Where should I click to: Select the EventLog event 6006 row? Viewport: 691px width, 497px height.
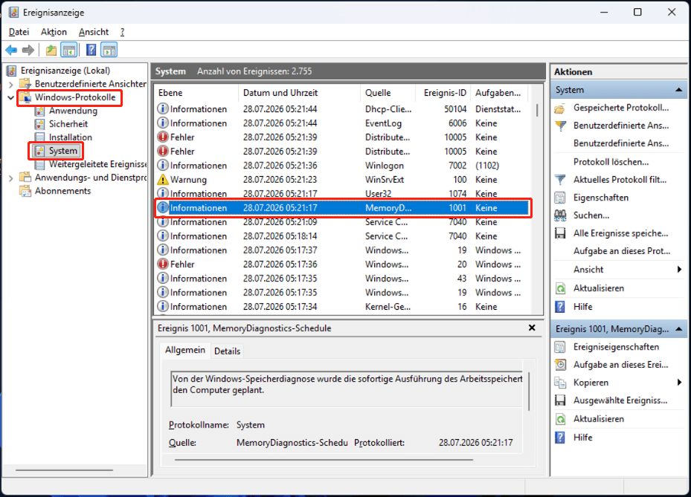(x=342, y=123)
